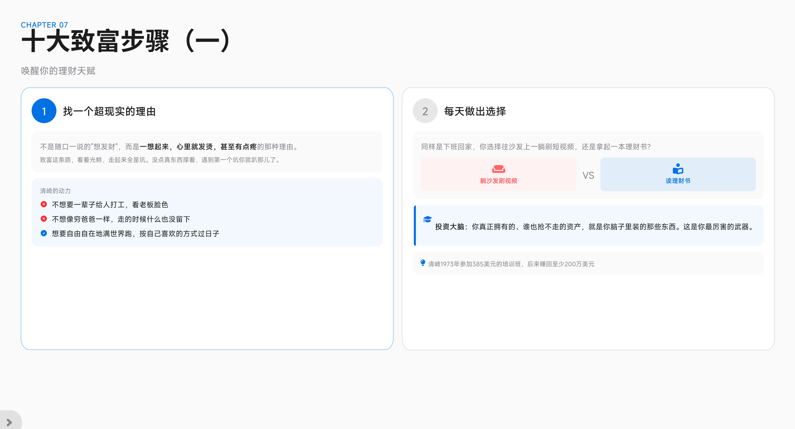Image resolution: width=795 pixels, height=429 pixels.
Task: Click the 每天做出选择 heading
Action: click(475, 111)
